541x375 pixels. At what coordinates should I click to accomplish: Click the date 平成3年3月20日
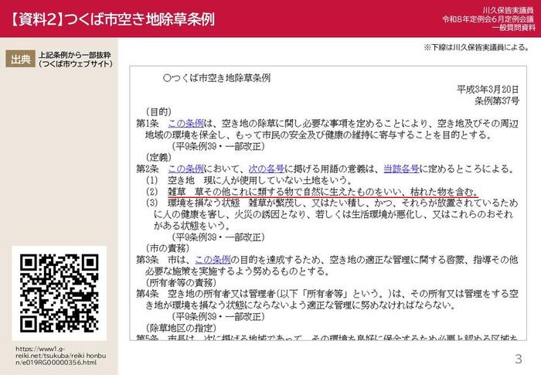point(488,90)
